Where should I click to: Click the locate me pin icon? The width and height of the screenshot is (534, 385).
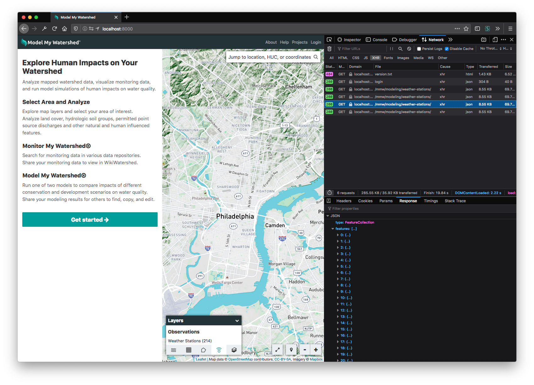[x=291, y=350]
